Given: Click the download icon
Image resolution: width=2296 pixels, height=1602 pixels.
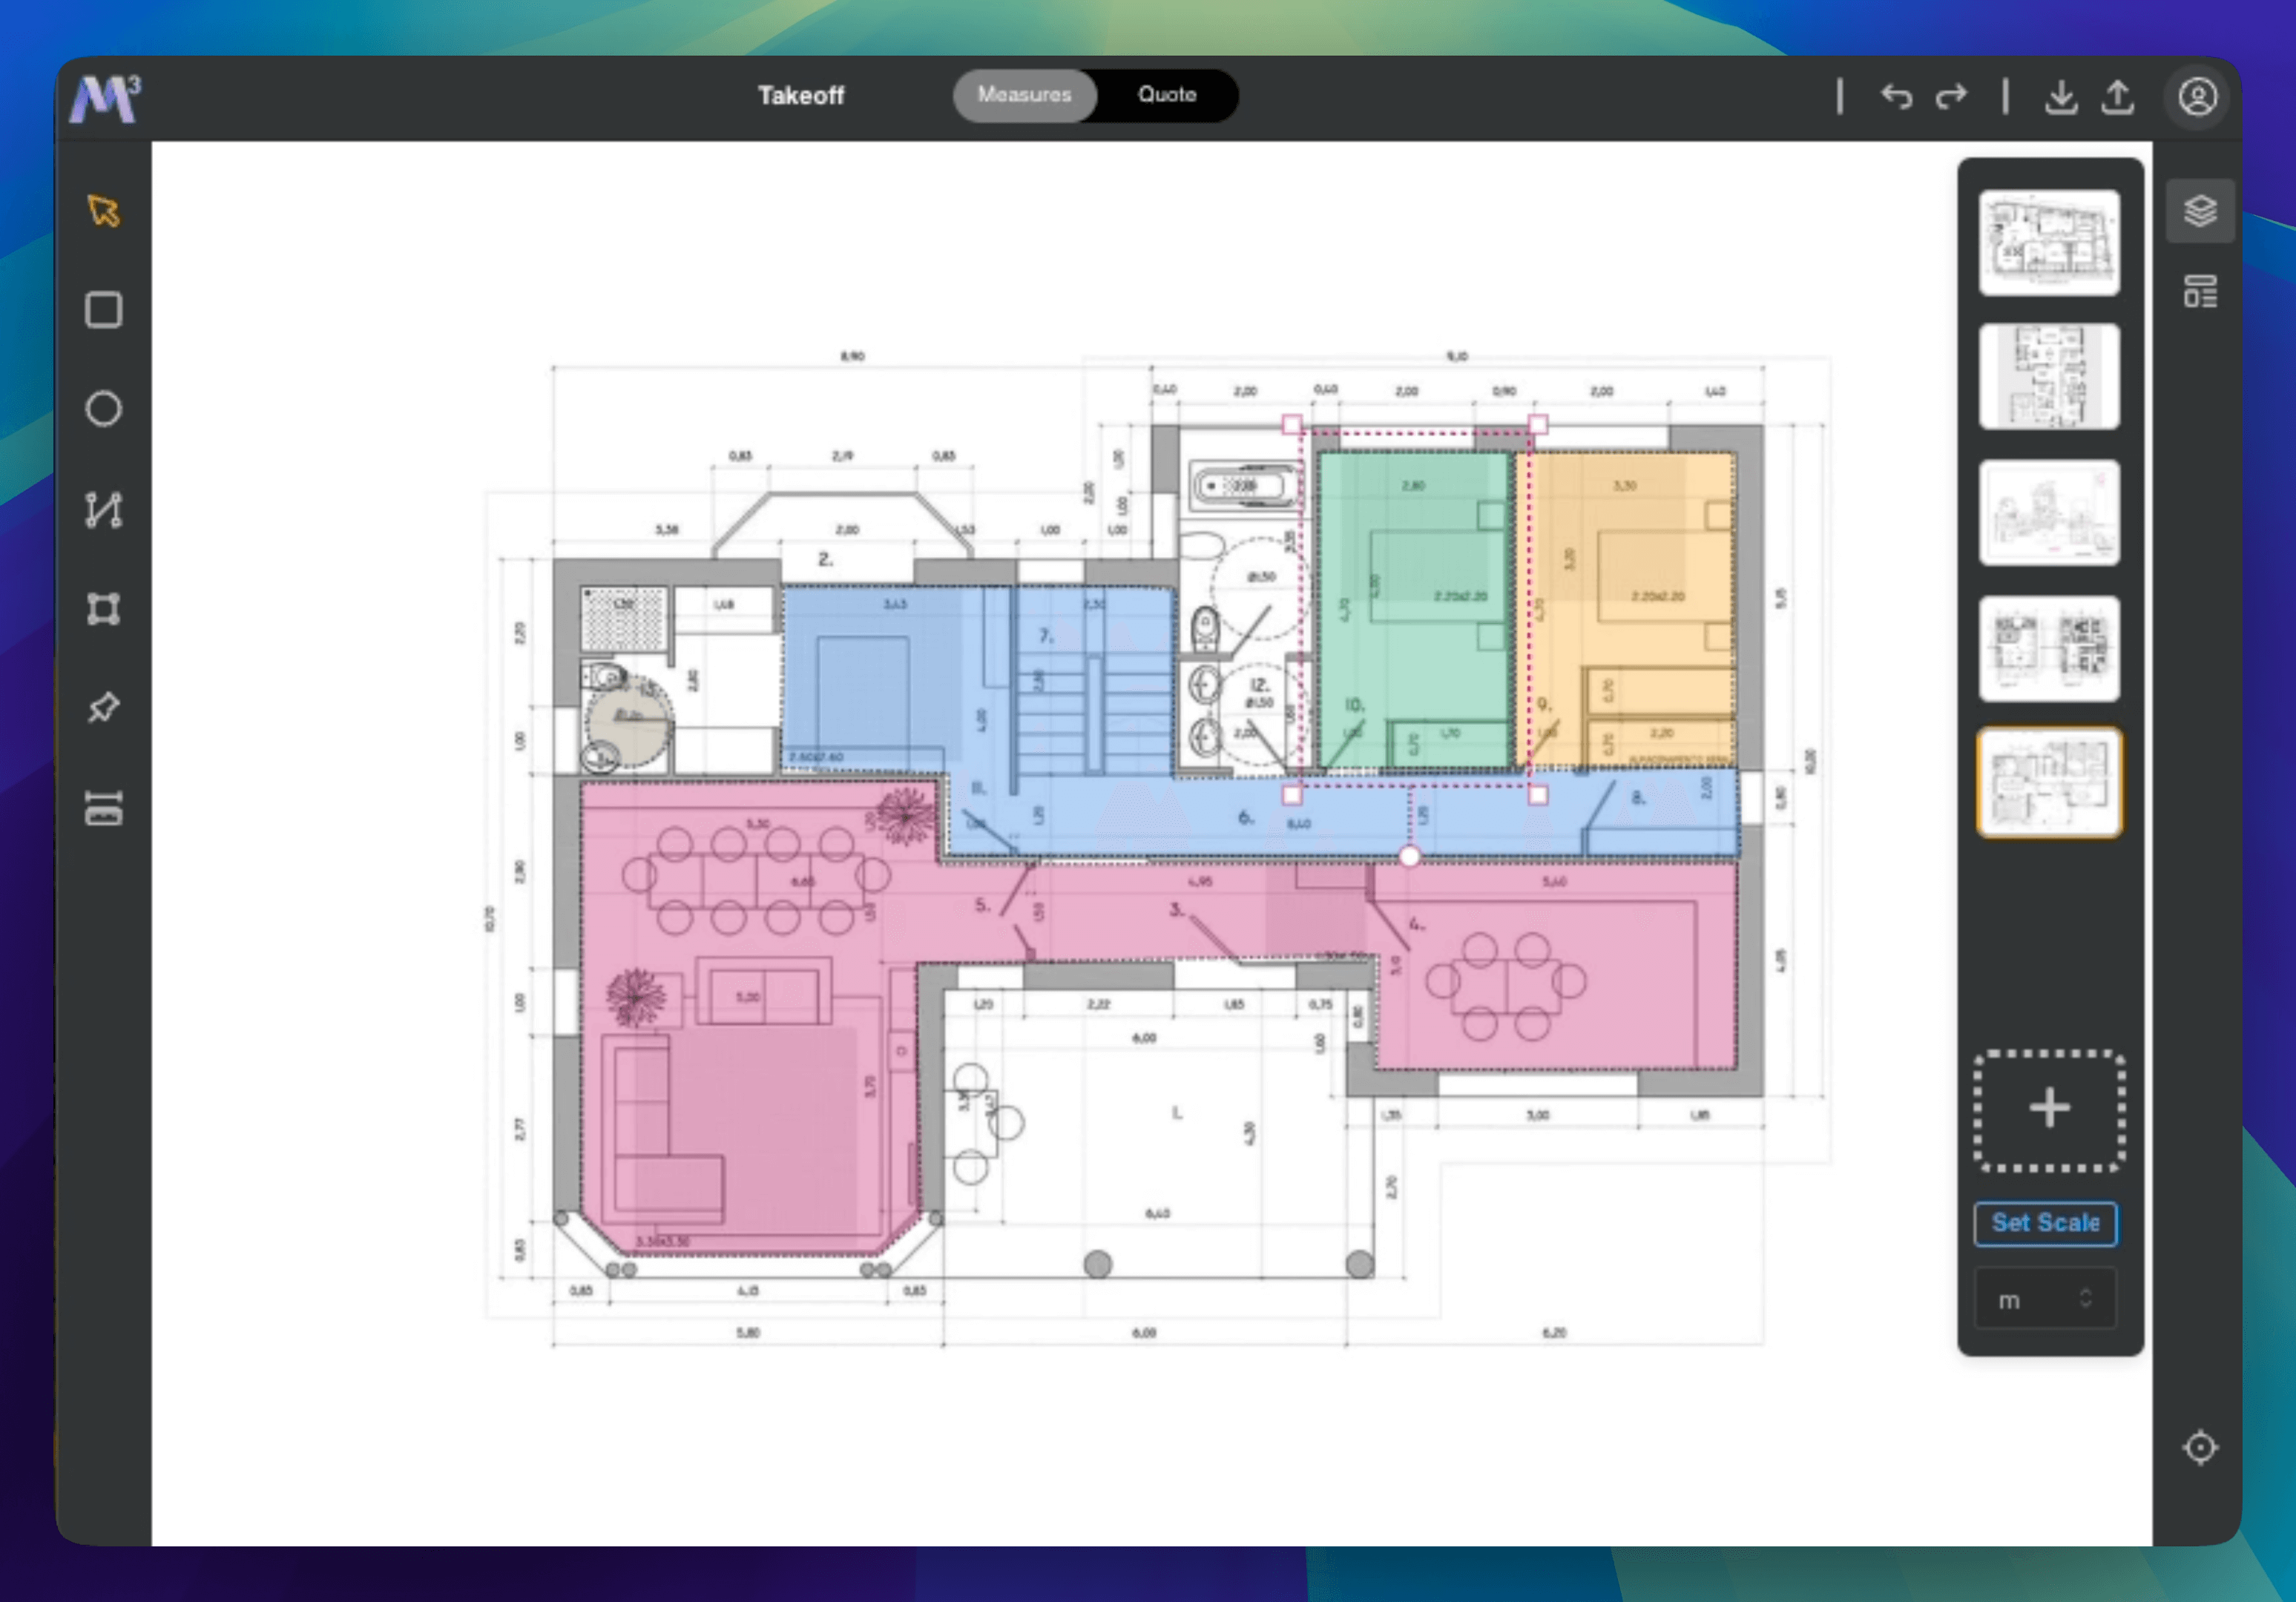Looking at the screenshot, I should pos(2060,97).
